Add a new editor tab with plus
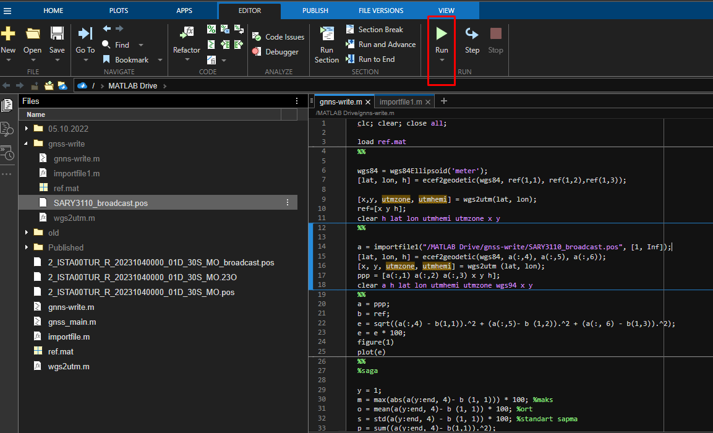Image resolution: width=713 pixels, height=433 pixels. click(x=444, y=101)
